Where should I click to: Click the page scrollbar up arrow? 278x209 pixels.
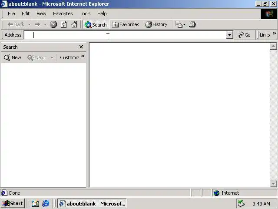tap(273, 47)
